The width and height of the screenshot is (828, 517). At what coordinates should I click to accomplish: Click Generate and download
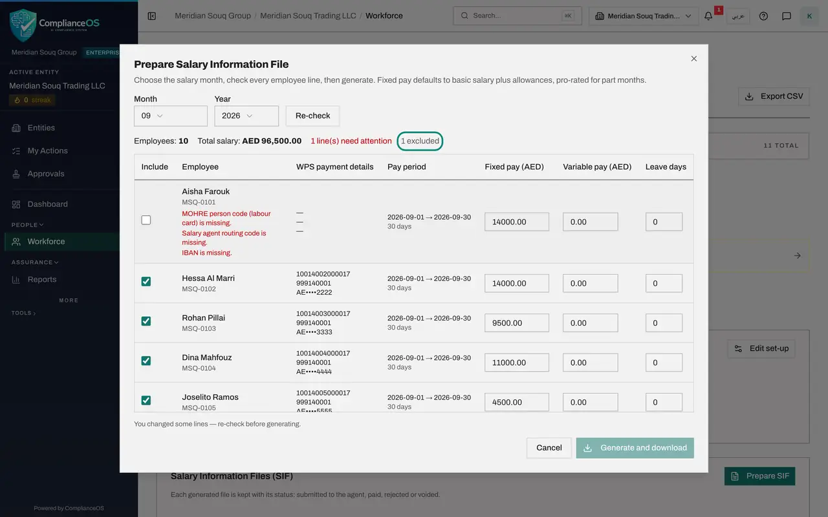tap(635, 448)
